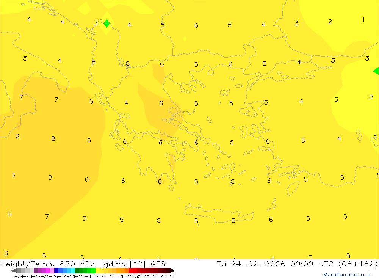Pick the dark green legend swatch
Screen dimensions: 379x278
tap(77, 270)
